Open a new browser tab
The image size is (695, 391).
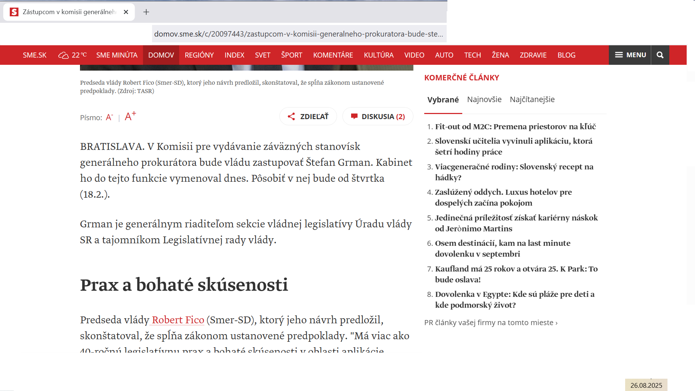coord(146,12)
